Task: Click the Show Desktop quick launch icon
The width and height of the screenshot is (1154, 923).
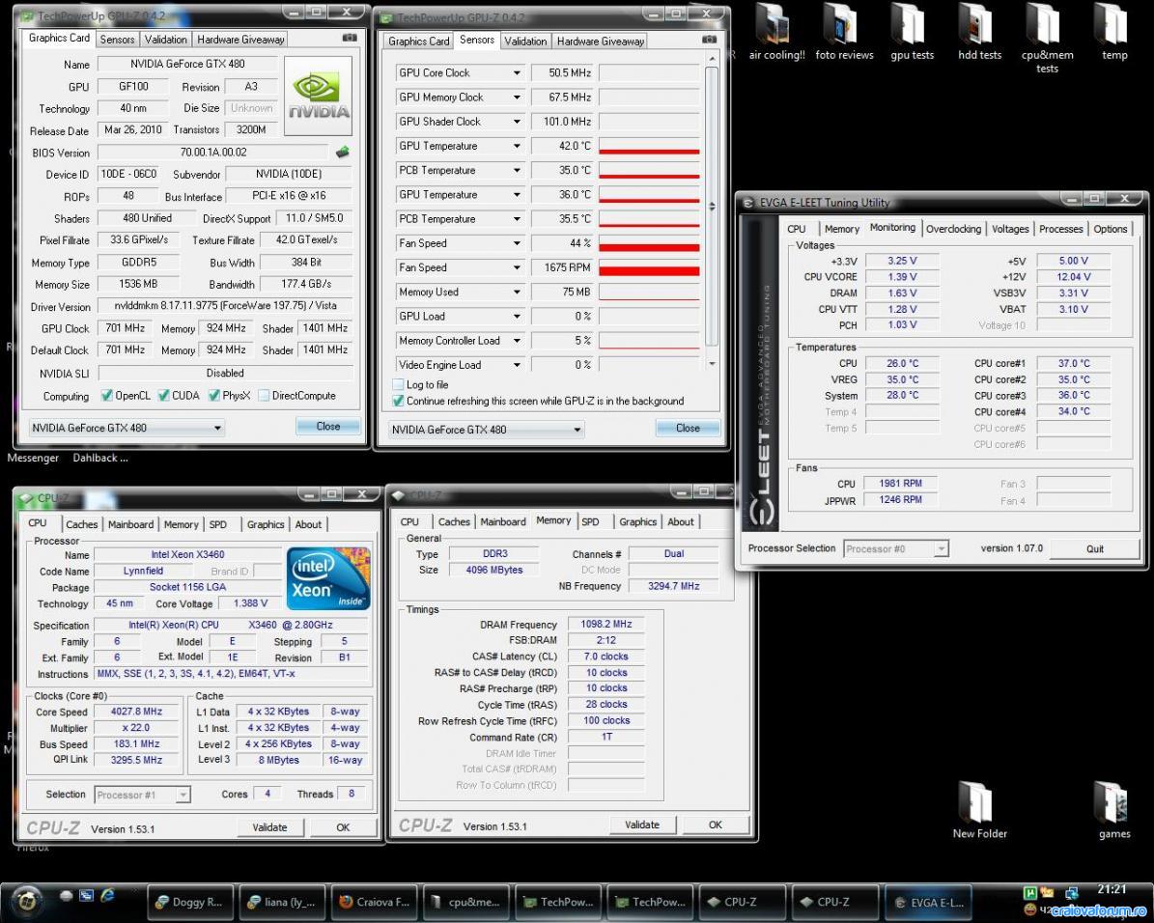Action: [x=87, y=895]
